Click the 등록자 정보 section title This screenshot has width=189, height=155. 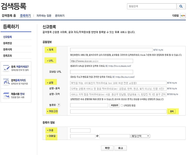[49, 122]
